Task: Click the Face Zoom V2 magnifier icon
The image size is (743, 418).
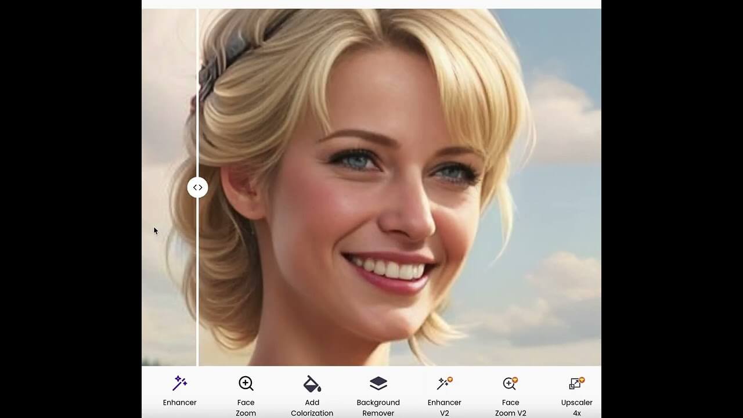Action: tap(509, 384)
